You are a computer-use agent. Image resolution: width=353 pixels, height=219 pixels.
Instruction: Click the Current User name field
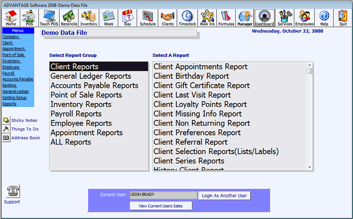pyautogui.click(x=163, y=195)
